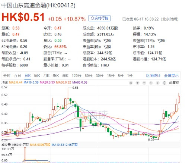Click the 52周最低 0.20 value
The image size is (186, 163).
(x=24, y=47)
